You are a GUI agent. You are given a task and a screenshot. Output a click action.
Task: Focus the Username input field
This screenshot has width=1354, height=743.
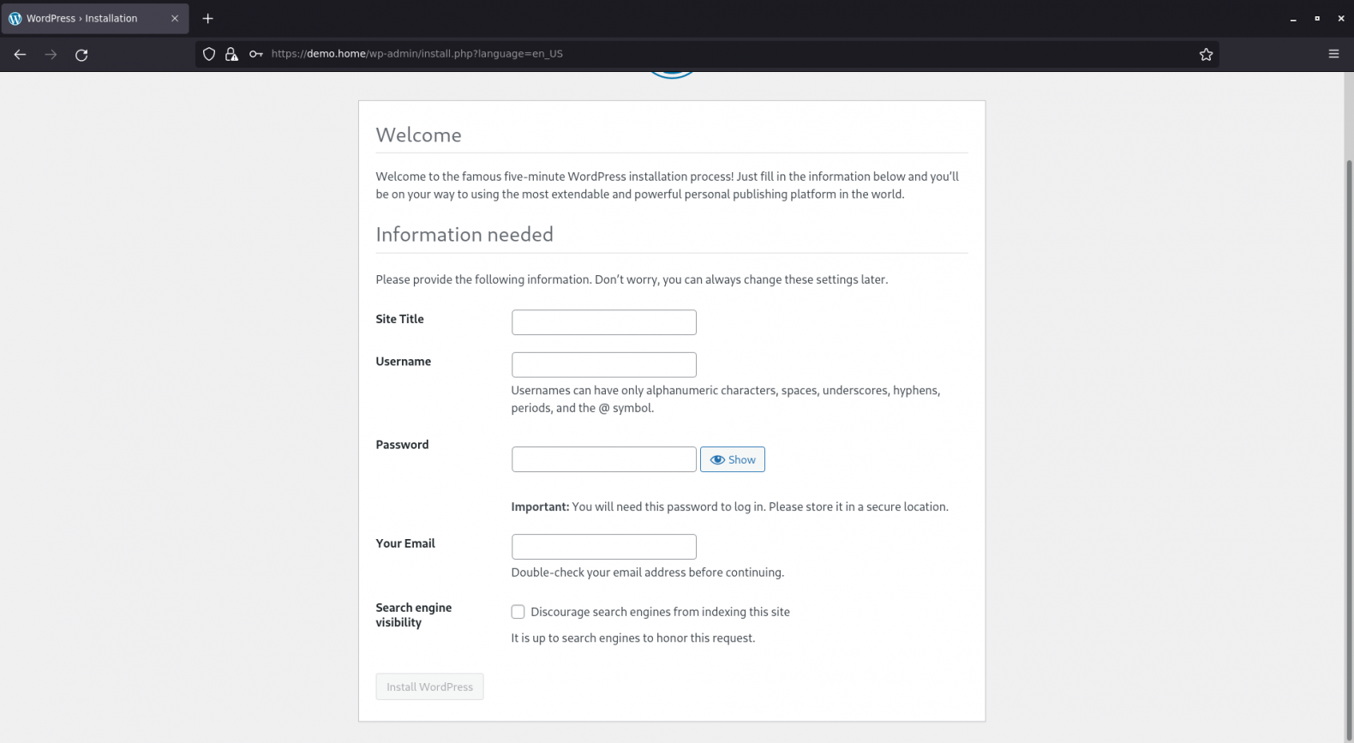point(603,364)
